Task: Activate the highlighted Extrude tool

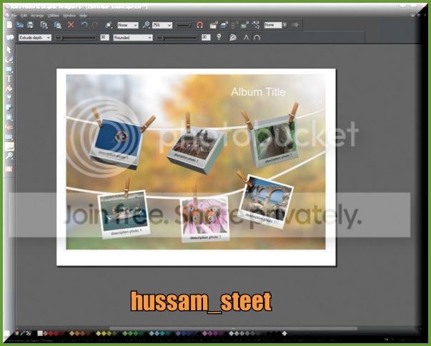Action: [9, 145]
